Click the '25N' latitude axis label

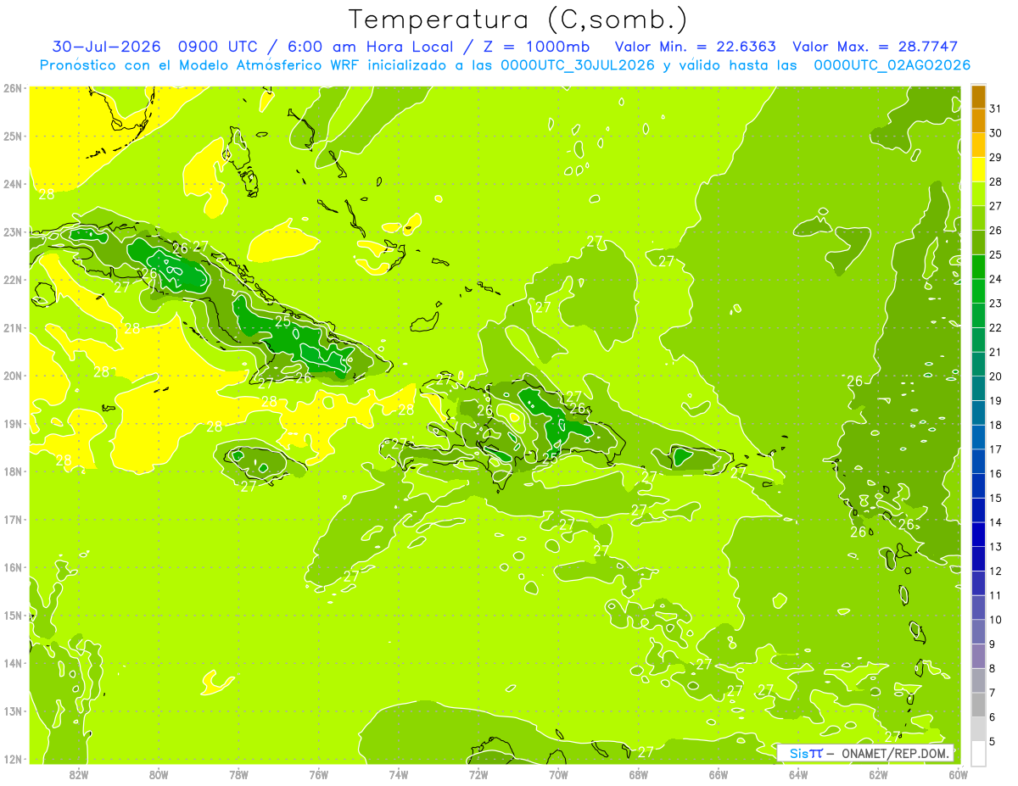[x=13, y=136]
